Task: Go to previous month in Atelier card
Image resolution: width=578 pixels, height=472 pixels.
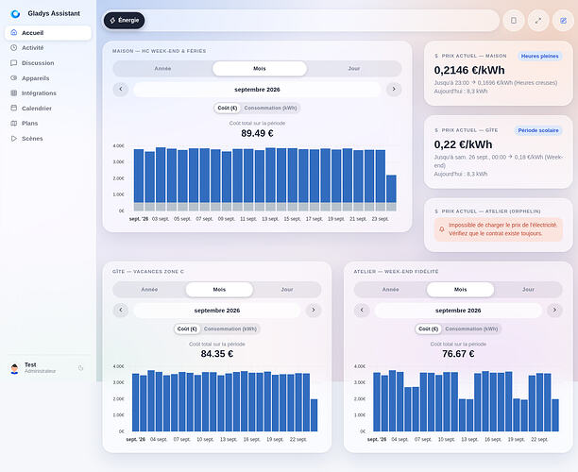Action: [x=362, y=311]
